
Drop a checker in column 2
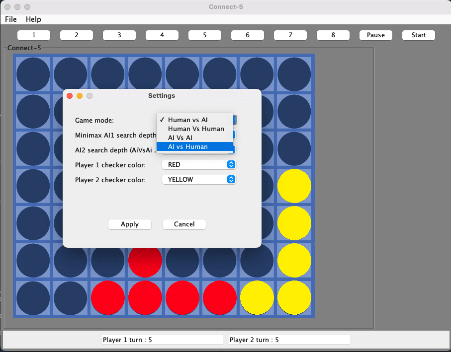pyautogui.click(x=76, y=35)
